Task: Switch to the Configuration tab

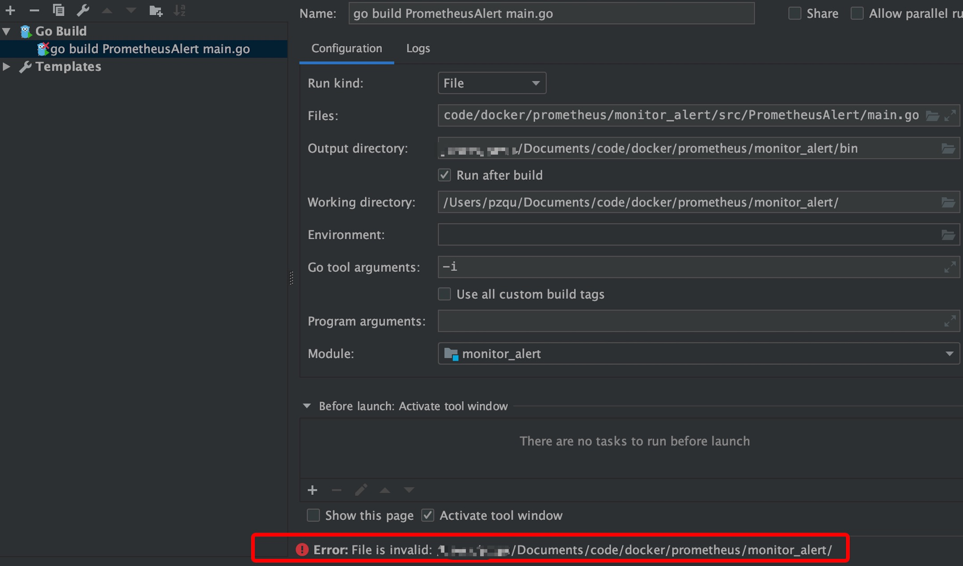Action: click(x=347, y=48)
